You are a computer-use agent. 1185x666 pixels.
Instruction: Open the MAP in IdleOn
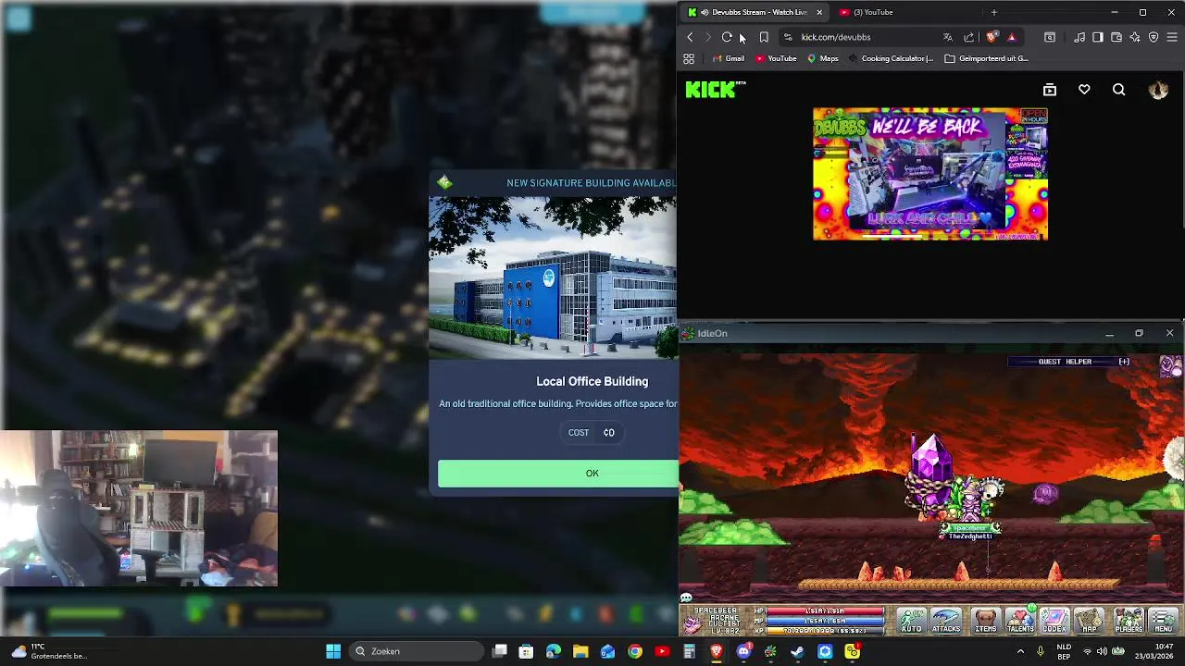click(x=1090, y=621)
